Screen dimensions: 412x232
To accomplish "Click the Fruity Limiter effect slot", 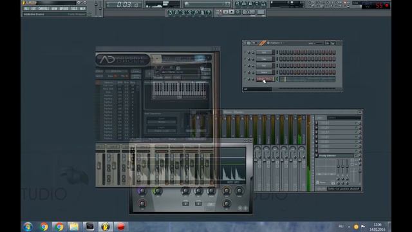I will pyautogui.click(x=336, y=155).
